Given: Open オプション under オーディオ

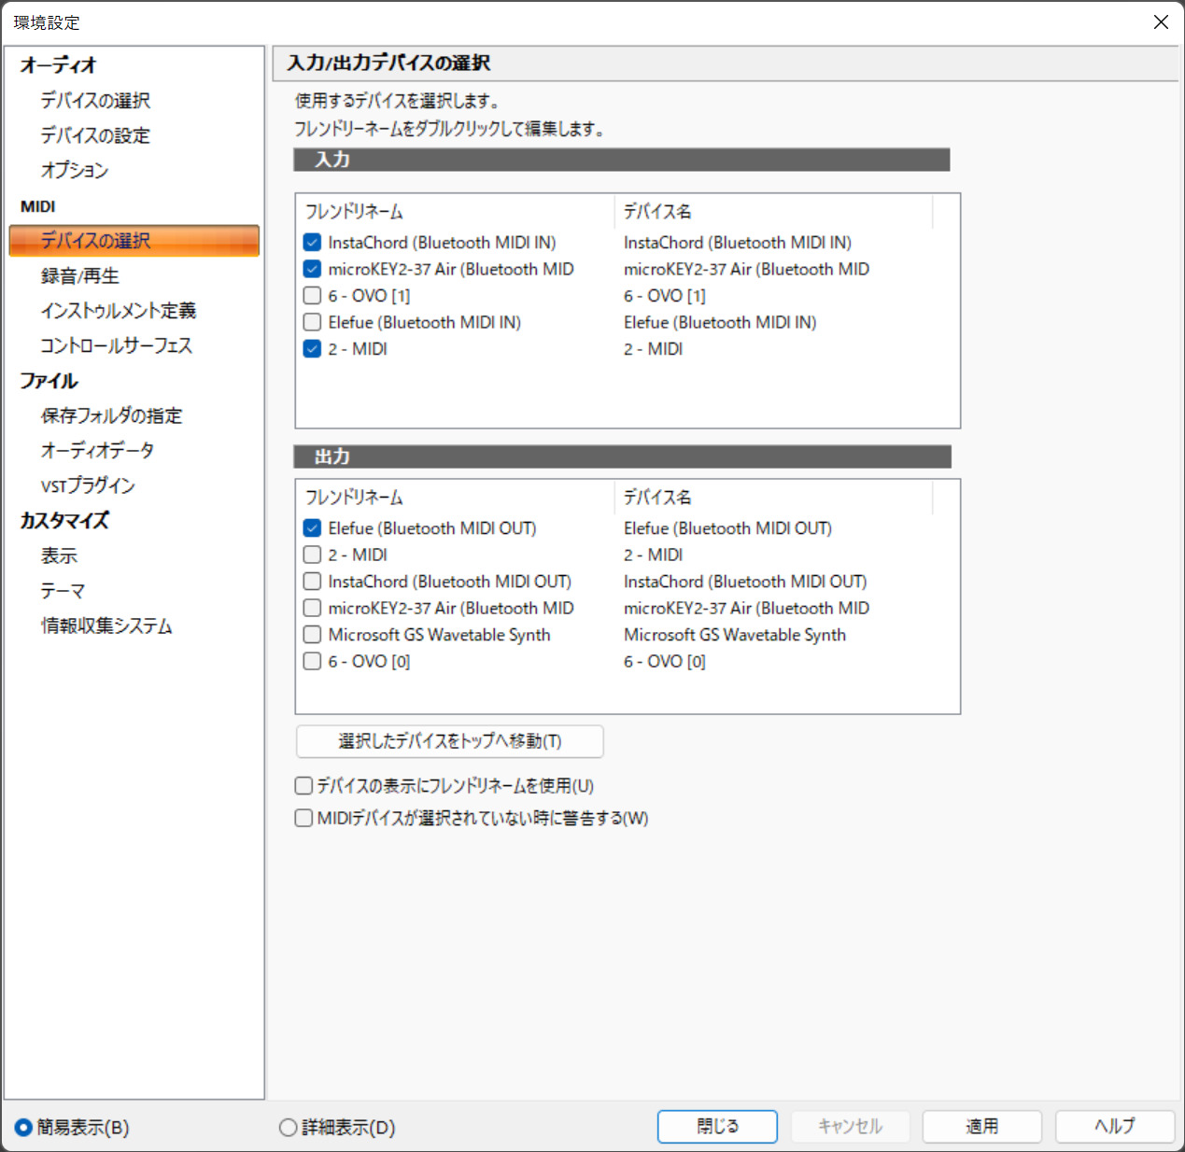Looking at the screenshot, I should 75,170.
